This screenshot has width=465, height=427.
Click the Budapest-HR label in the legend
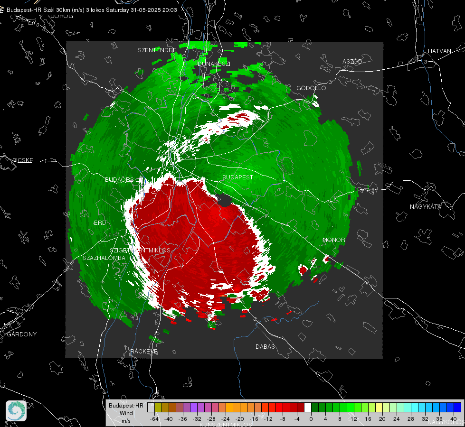pyautogui.click(x=126, y=405)
